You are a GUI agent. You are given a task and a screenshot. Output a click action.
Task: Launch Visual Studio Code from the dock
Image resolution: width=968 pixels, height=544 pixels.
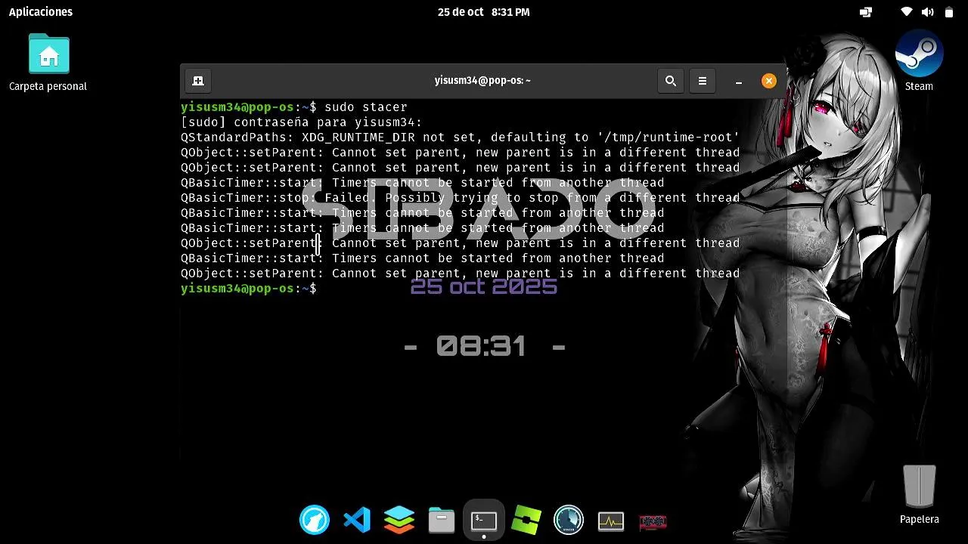coord(357,521)
